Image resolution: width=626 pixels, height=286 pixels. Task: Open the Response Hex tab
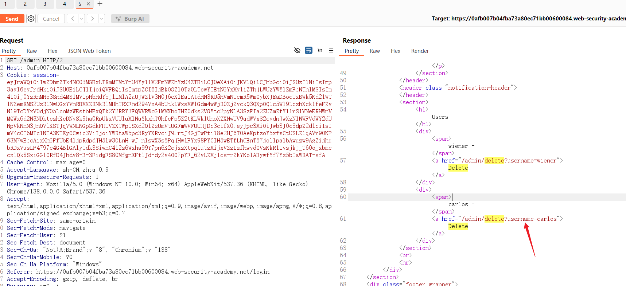tap(396, 51)
